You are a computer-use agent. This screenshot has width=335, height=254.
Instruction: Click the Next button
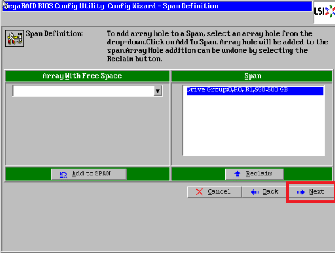point(311,192)
